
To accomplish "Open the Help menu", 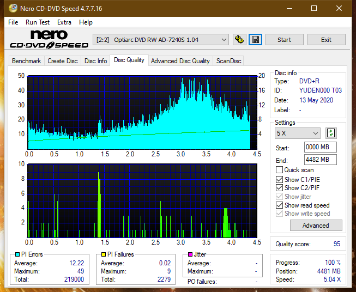I will click(x=86, y=22).
